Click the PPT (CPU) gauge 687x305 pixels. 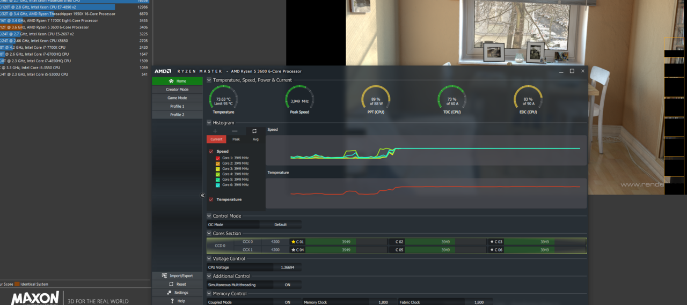[x=376, y=98]
